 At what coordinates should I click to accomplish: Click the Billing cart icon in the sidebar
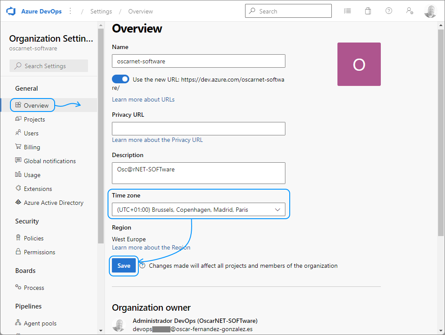(18, 147)
